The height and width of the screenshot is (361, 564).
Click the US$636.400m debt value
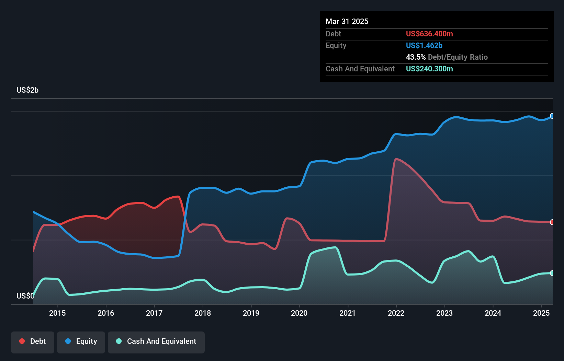[429, 34]
